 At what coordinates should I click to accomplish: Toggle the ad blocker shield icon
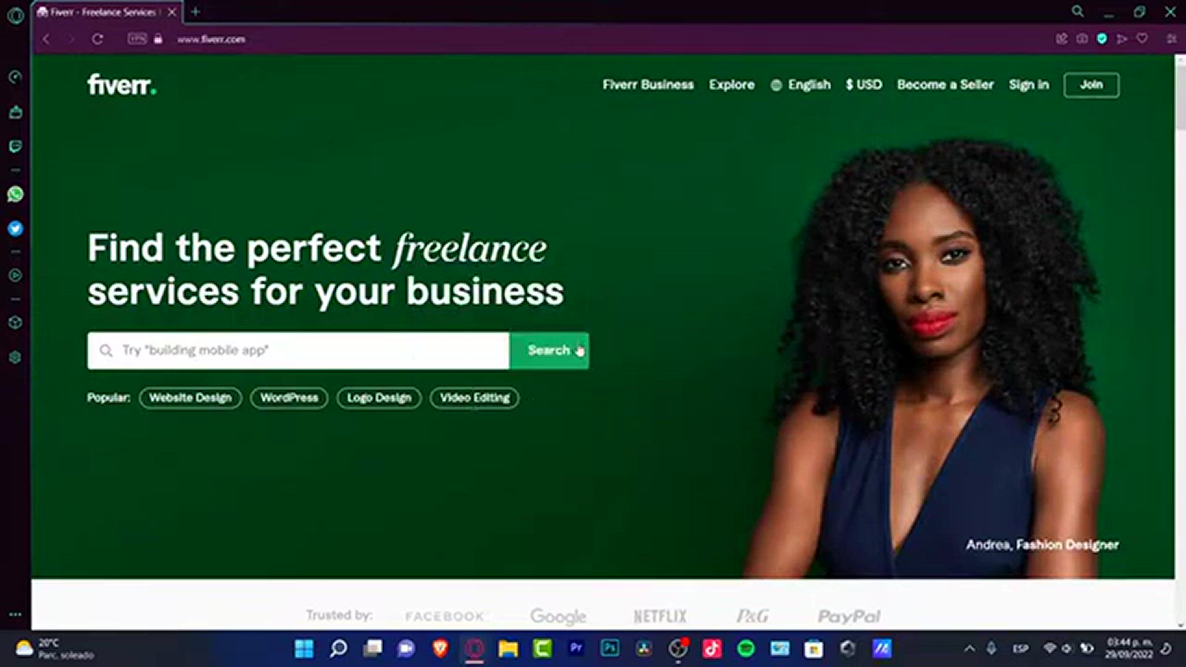pyautogui.click(x=1102, y=39)
